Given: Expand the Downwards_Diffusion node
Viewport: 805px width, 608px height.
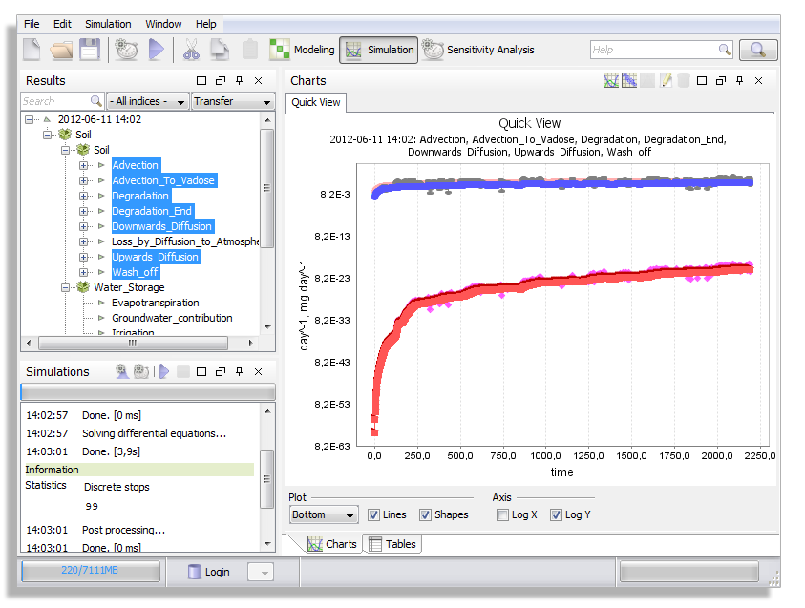Looking at the screenshot, I should pos(83,226).
